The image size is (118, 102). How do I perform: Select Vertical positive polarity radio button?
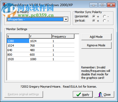tap(94, 21)
